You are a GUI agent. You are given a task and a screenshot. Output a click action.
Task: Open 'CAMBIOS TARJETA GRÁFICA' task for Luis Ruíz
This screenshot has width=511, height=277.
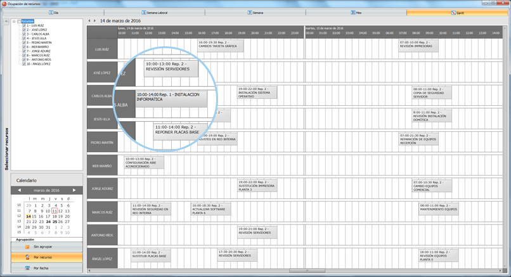(x=217, y=44)
